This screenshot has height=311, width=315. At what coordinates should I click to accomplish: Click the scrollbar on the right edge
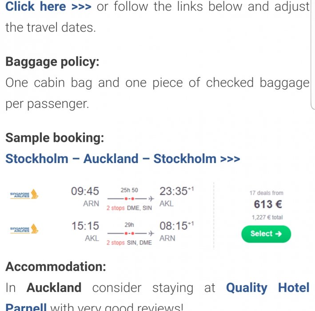[x=312, y=53]
